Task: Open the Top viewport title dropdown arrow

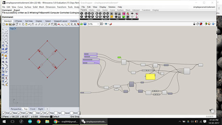Action: coord(15,29)
